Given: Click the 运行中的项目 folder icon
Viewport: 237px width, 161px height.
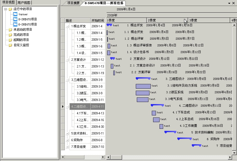Looking at the screenshot, I should pos(10,9).
